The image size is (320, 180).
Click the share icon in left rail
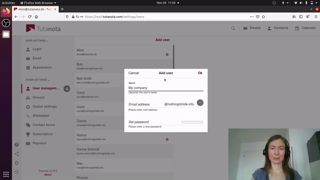16,154
